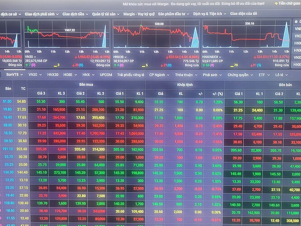Click the yellow unchanged indicator under HNX30
The height and width of the screenshot is (226, 301).
(145, 65)
